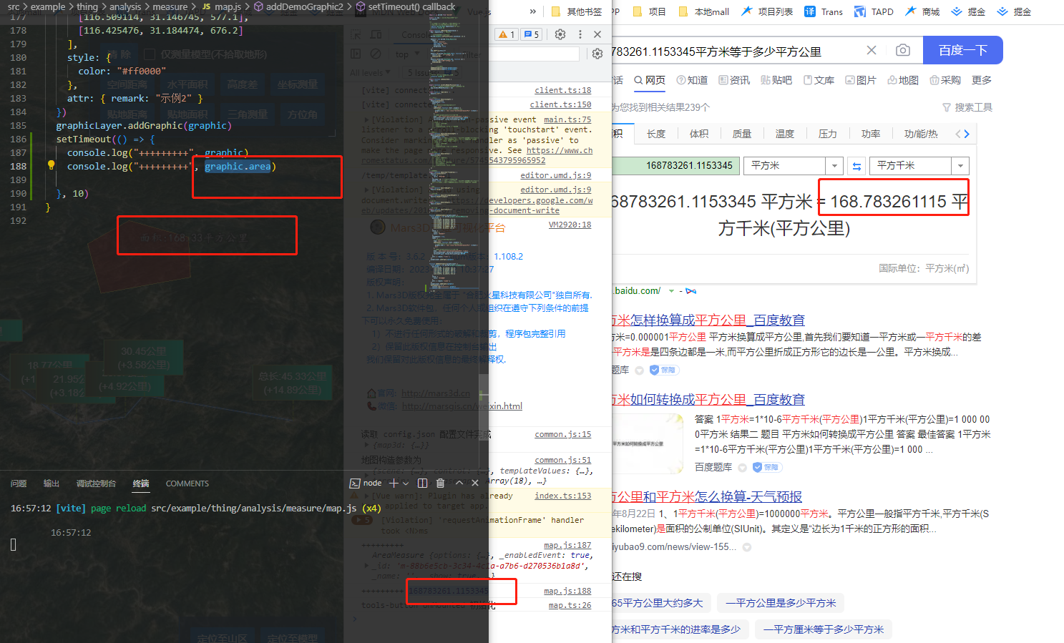Open the message count badge showing 5
This screenshot has height=643, width=1064.
click(x=531, y=34)
